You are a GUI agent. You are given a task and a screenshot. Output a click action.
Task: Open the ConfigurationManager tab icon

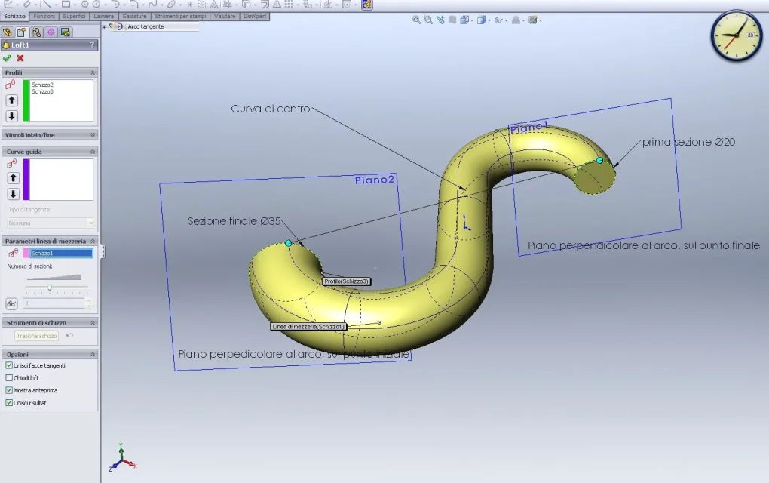36,32
